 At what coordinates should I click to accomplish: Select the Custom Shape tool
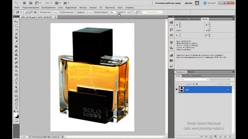[16, 91]
